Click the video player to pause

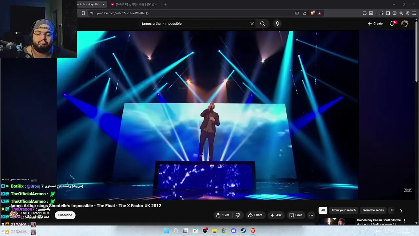click(x=208, y=115)
